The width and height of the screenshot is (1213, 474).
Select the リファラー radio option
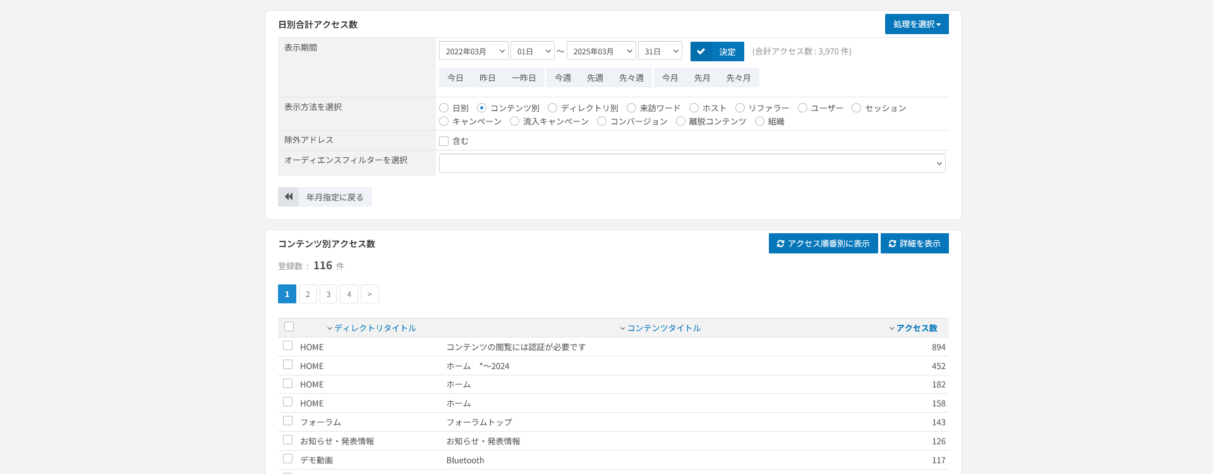click(740, 108)
